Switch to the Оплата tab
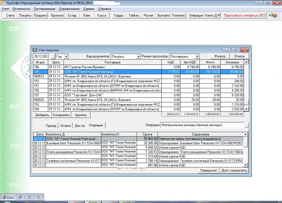The height and width of the screenshot is (203, 282). [65, 126]
